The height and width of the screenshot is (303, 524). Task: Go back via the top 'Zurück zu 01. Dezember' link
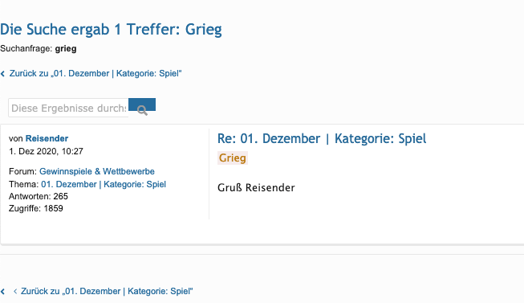(x=95, y=74)
